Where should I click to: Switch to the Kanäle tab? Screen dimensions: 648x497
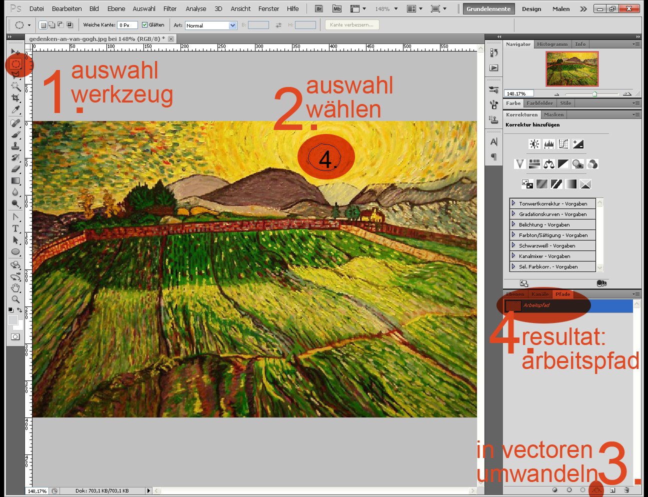click(540, 294)
